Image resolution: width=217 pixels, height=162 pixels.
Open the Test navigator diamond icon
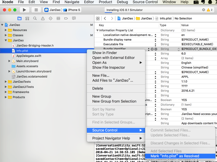(50, 18)
